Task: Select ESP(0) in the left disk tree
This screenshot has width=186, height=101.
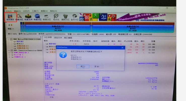Action: (20, 41)
